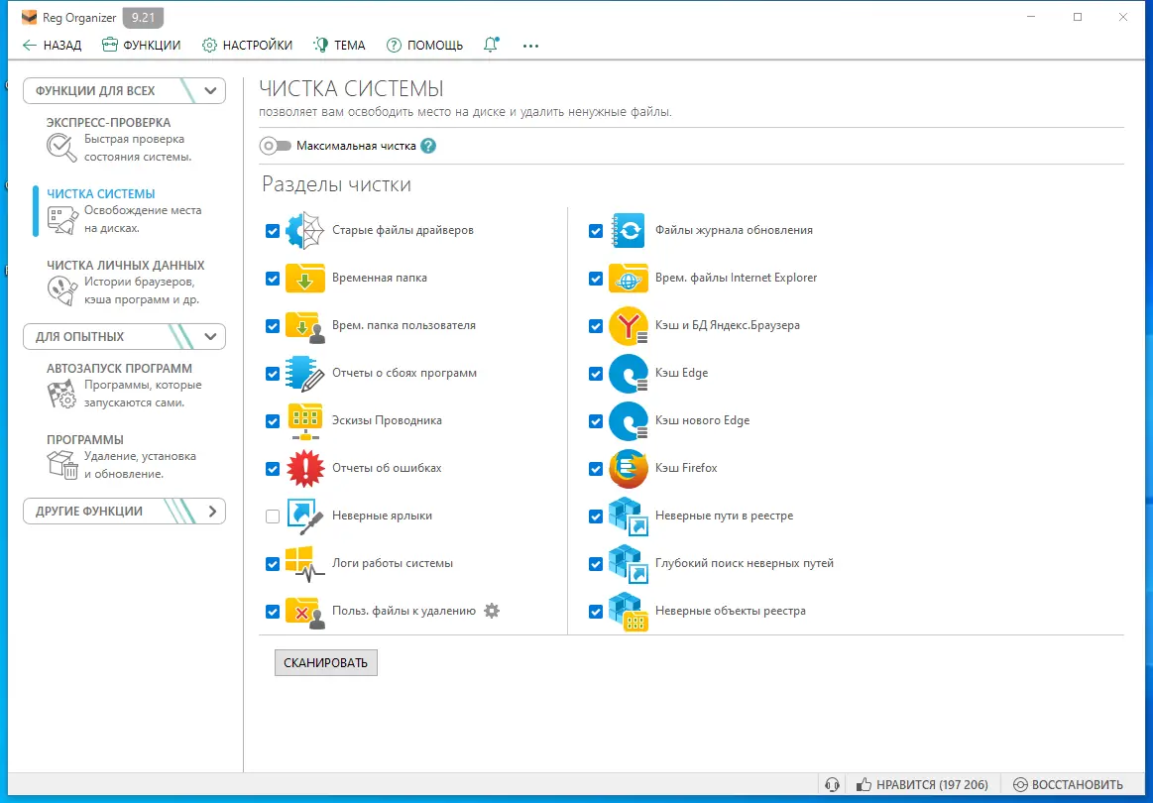
Task: Click the headset support icon in status bar
Action: coord(833,784)
